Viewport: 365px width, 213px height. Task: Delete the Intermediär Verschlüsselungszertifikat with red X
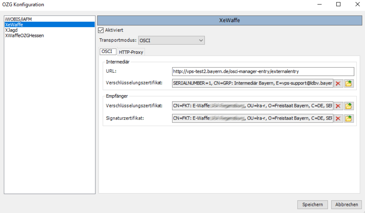[x=338, y=83]
